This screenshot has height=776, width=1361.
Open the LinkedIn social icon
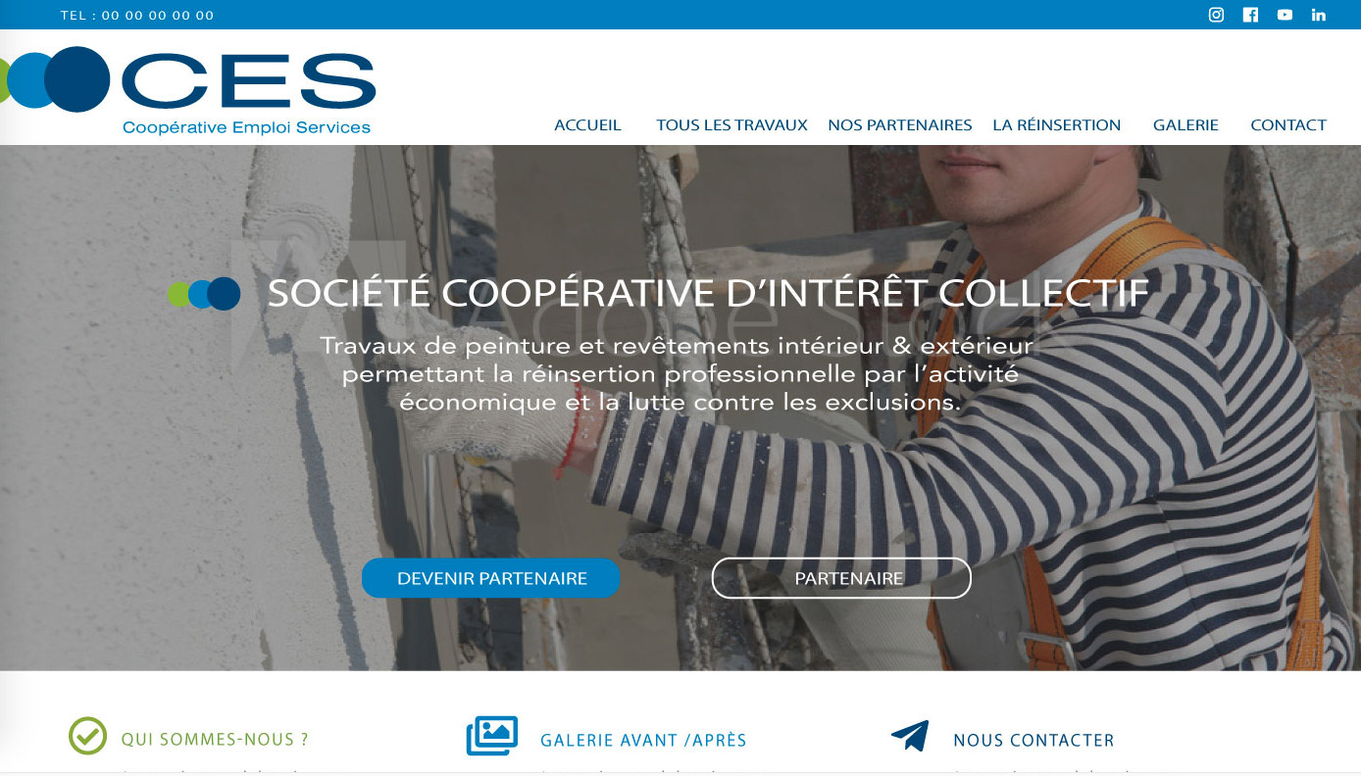coord(1319,15)
